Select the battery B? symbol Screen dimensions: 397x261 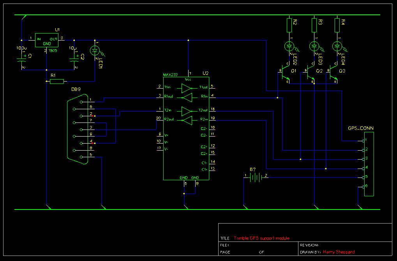[x=256, y=178]
